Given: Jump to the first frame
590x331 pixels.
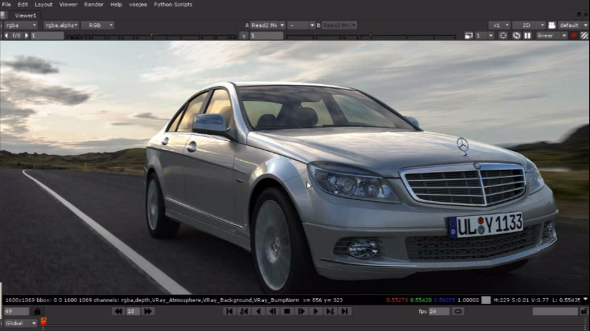Looking at the screenshot, I should [x=229, y=312].
